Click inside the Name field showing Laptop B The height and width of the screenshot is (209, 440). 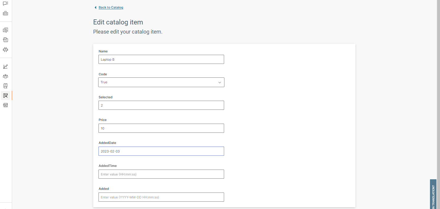click(161, 59)
